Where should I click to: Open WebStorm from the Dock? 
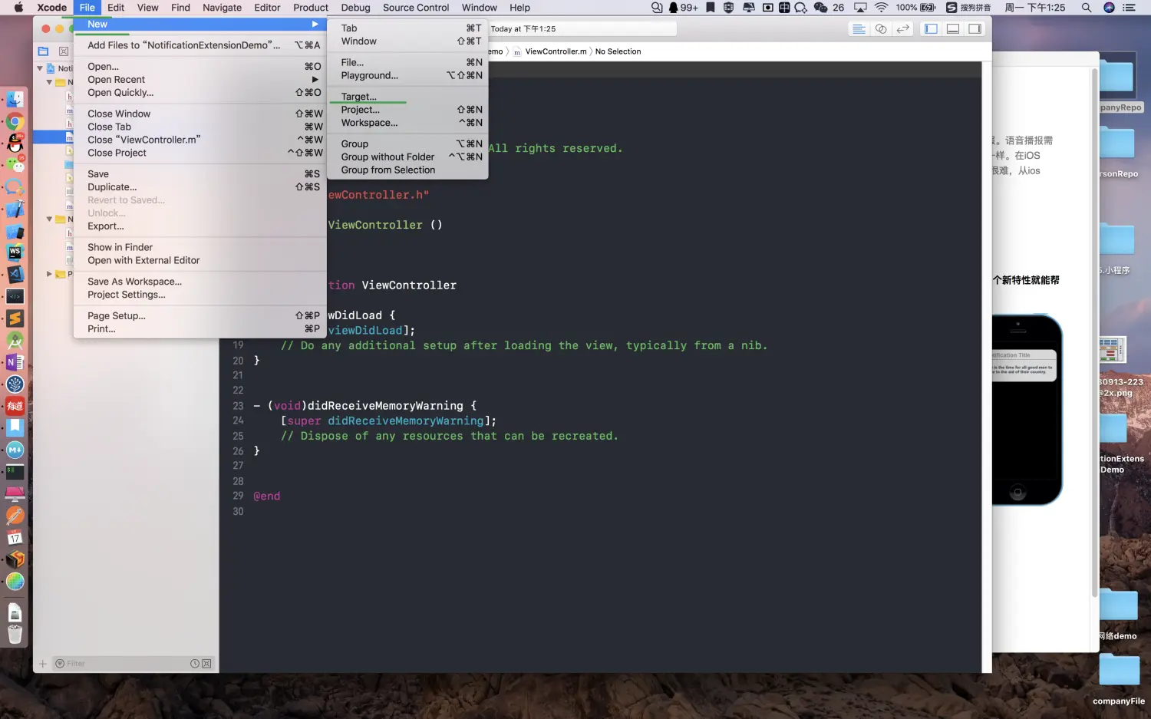(x=15, y=252)
